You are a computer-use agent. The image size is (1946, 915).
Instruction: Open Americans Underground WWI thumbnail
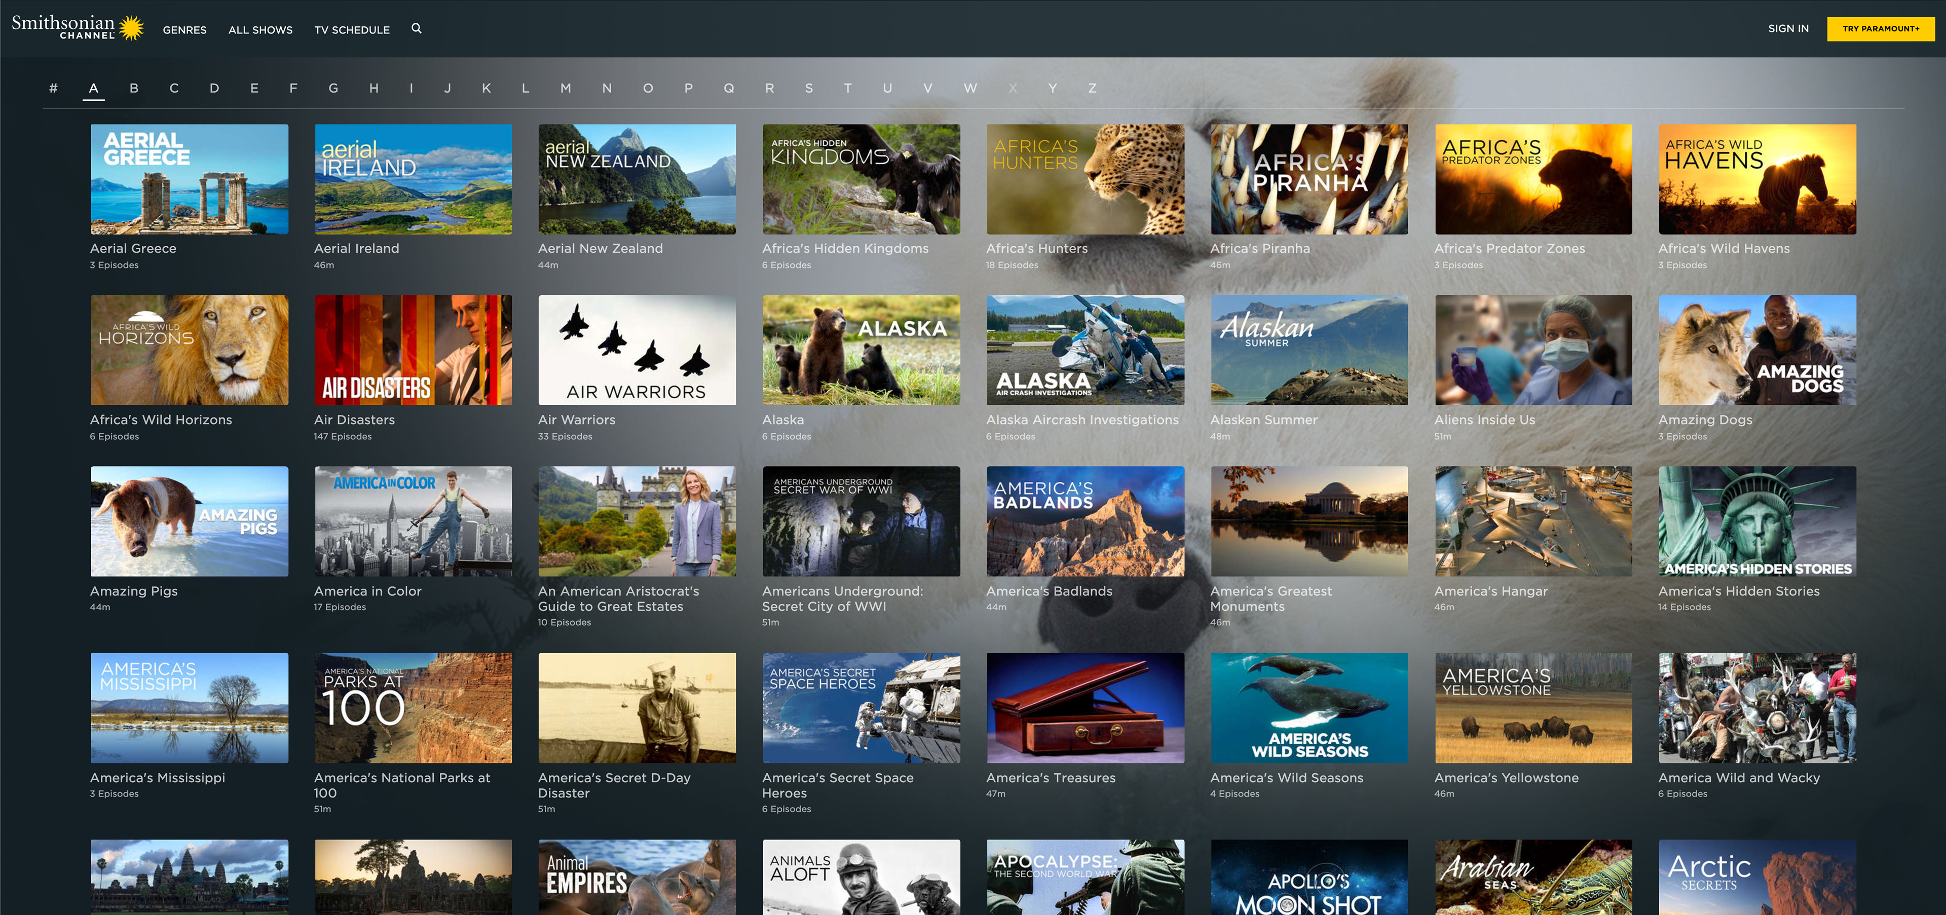tap(861, 521)
